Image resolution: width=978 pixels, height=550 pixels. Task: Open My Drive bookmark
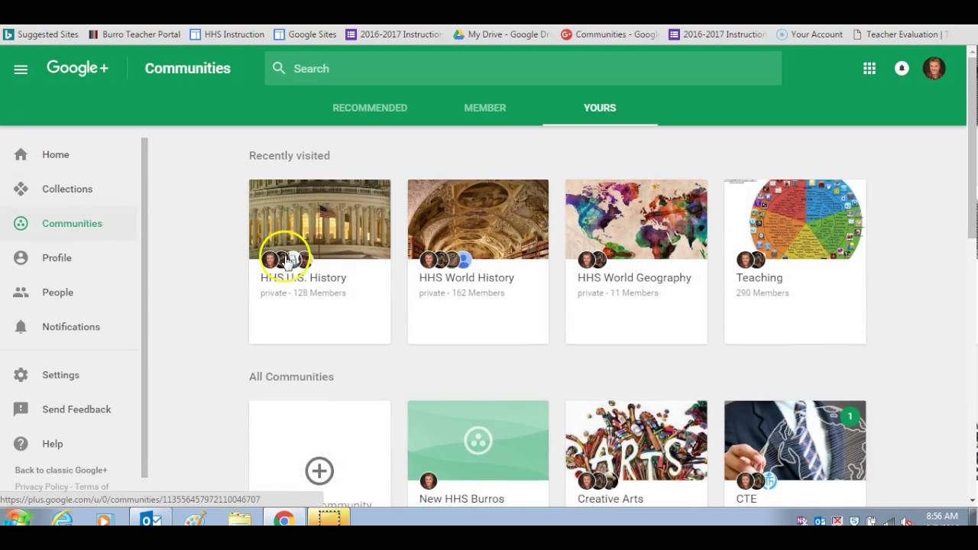[501, 34]
